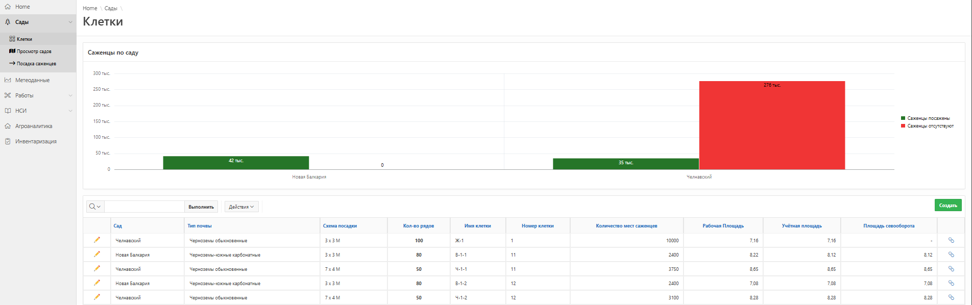Go to the Home breadcrumb link

(90, 8)
